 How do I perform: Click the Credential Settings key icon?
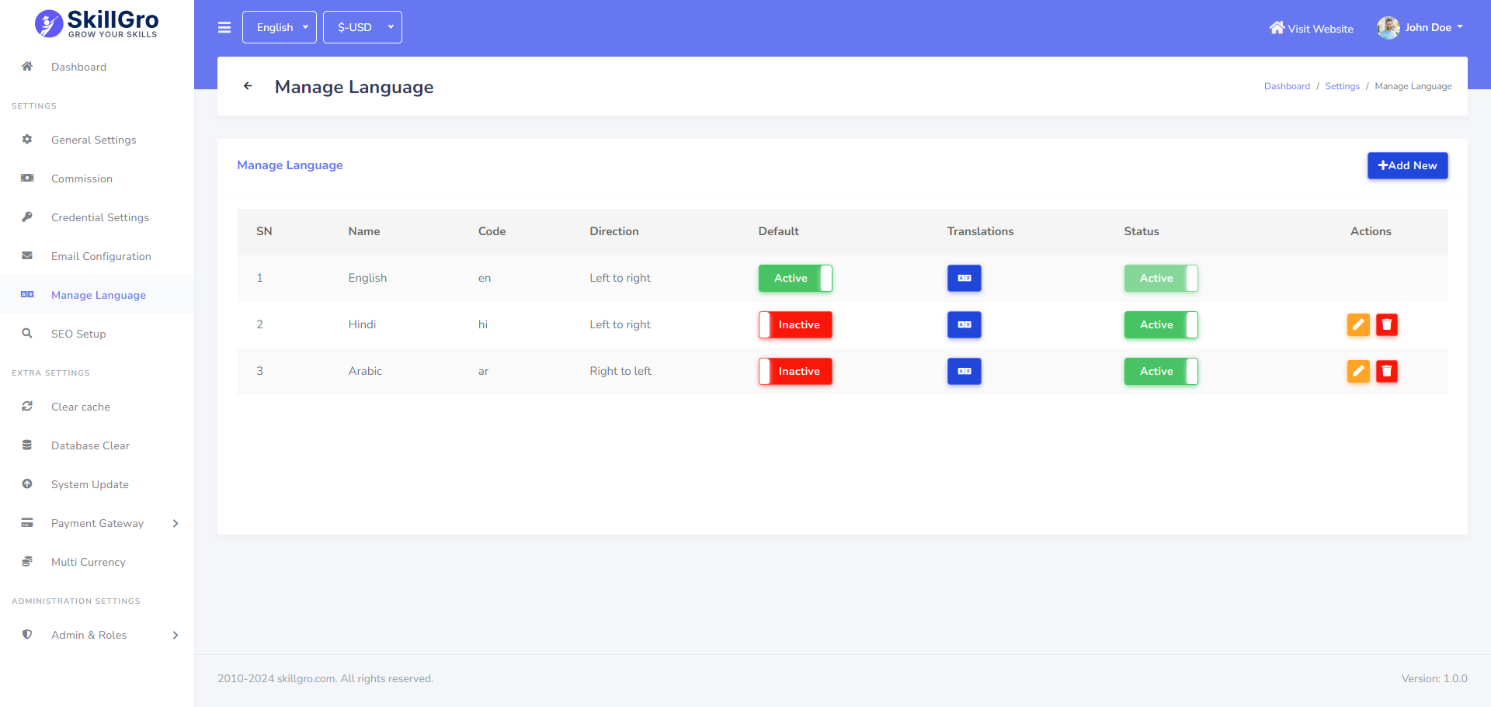tap(27, 217)
